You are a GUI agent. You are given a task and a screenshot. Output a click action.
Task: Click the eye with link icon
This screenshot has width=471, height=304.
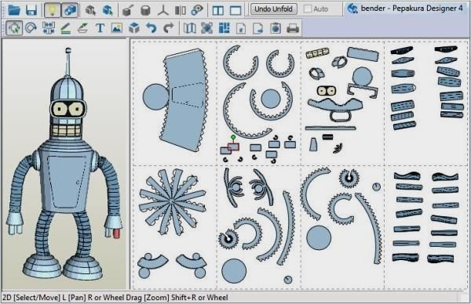197,10
